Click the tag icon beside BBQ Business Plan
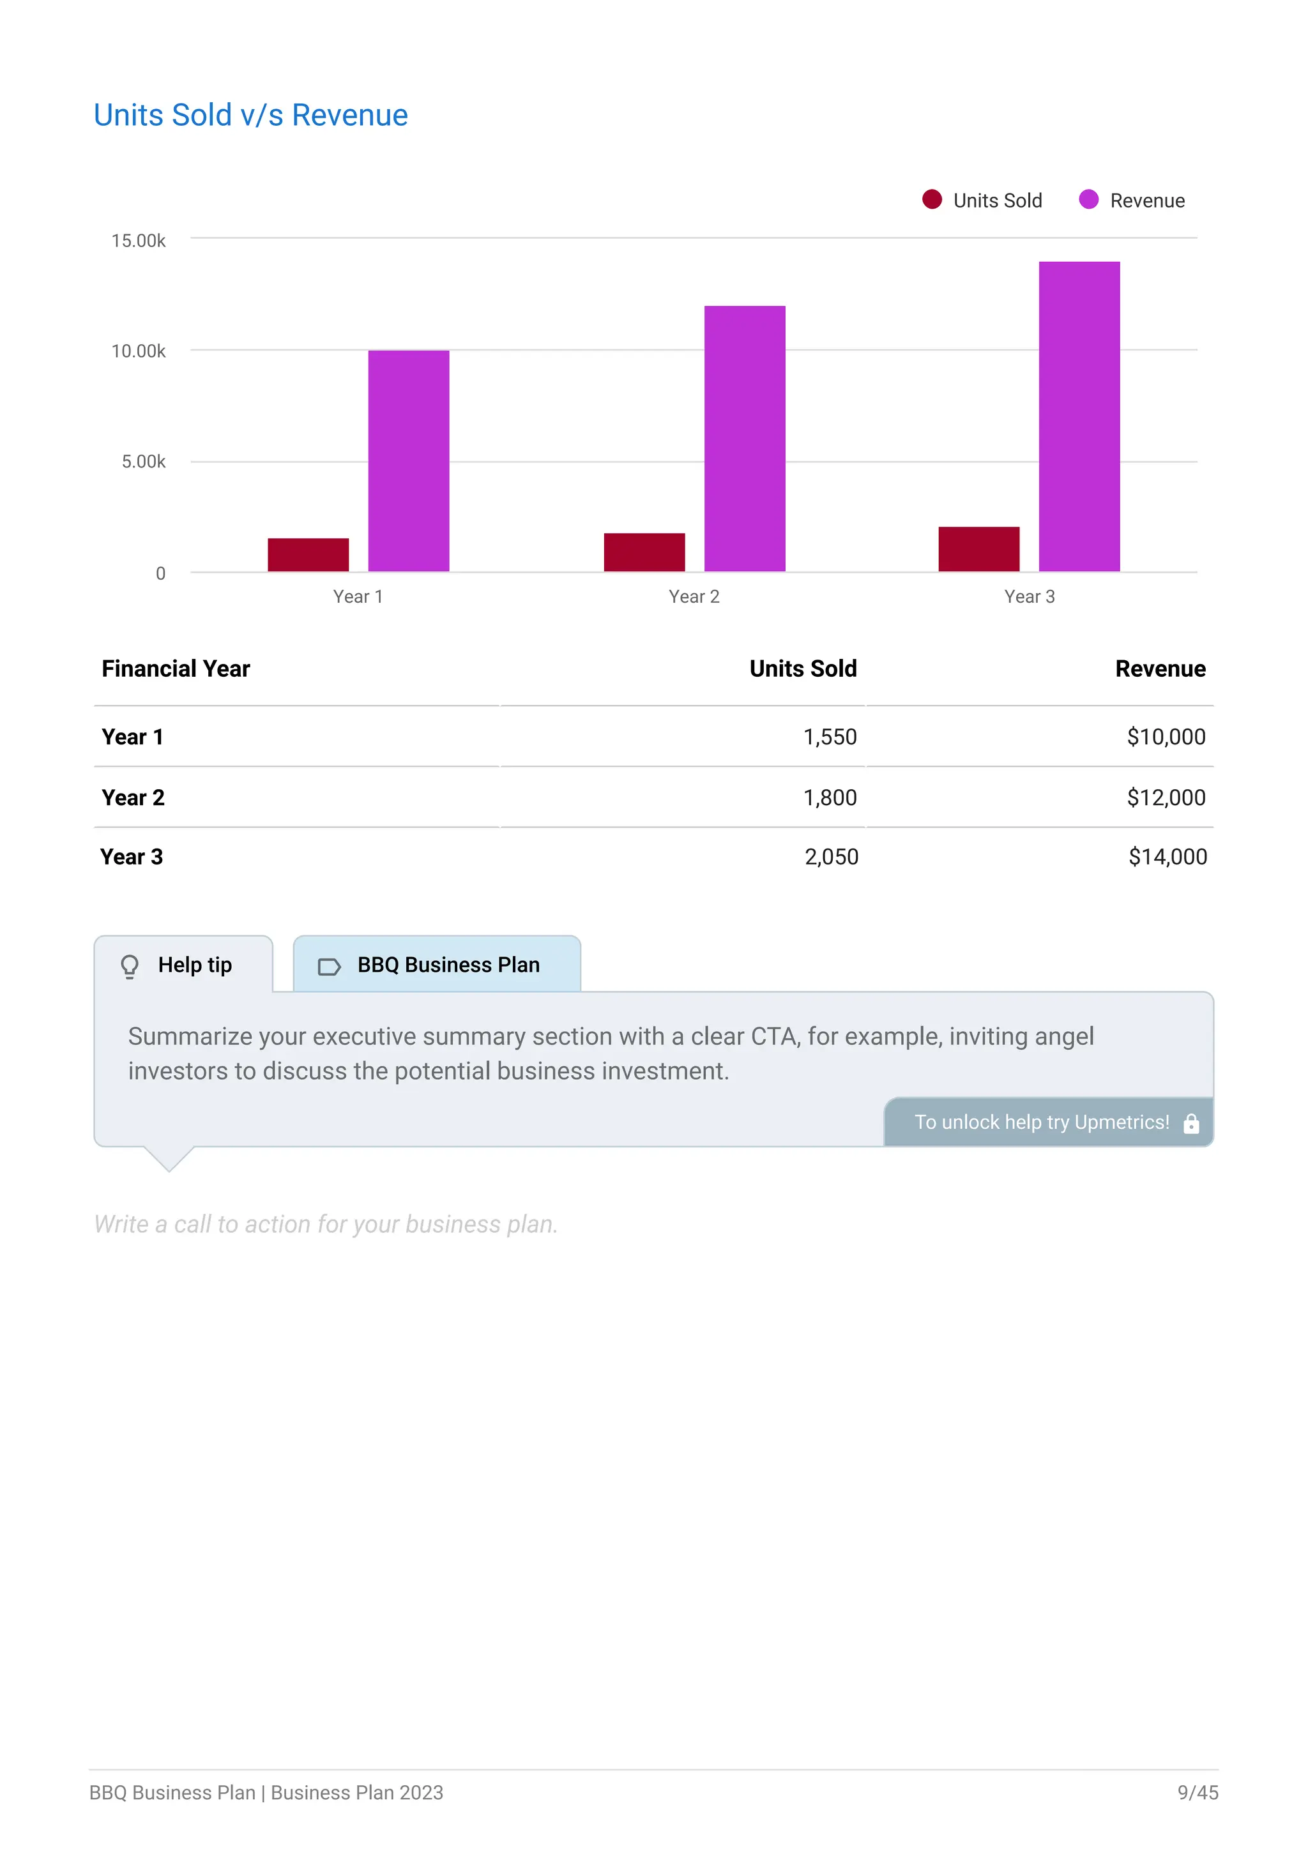1308x1849 pixels. tap(330, 967)
